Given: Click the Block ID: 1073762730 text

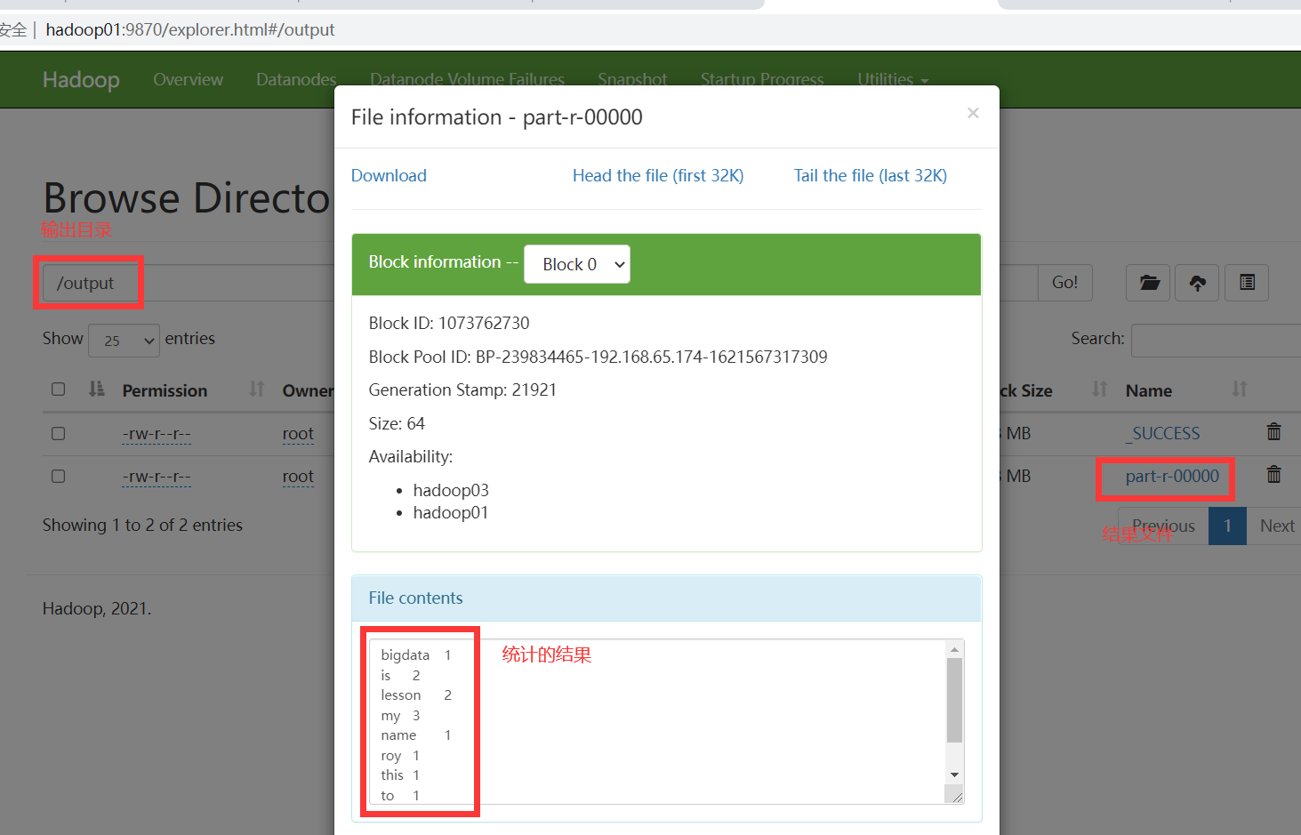Looking at the screenshot, I should 449,323.
